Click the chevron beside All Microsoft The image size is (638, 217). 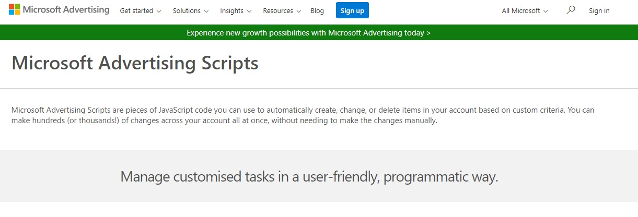click(x=546, y=11)
